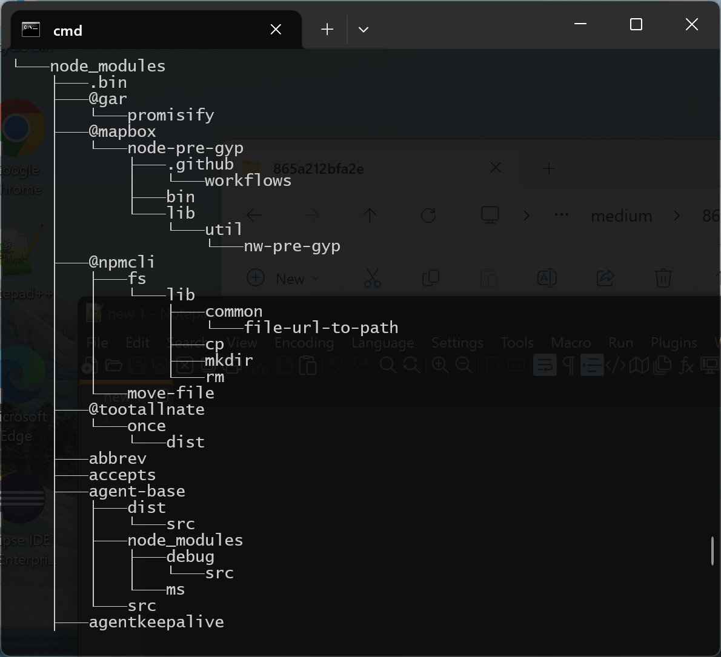Open Encoding menu in Notepad++ window

(304, 343)
